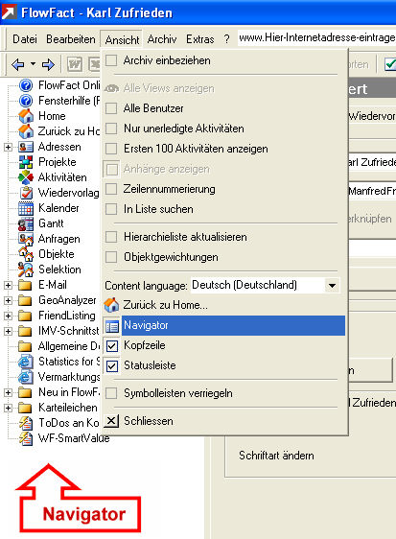
Task: Open the Extras menu
Action: coord(200,39)
